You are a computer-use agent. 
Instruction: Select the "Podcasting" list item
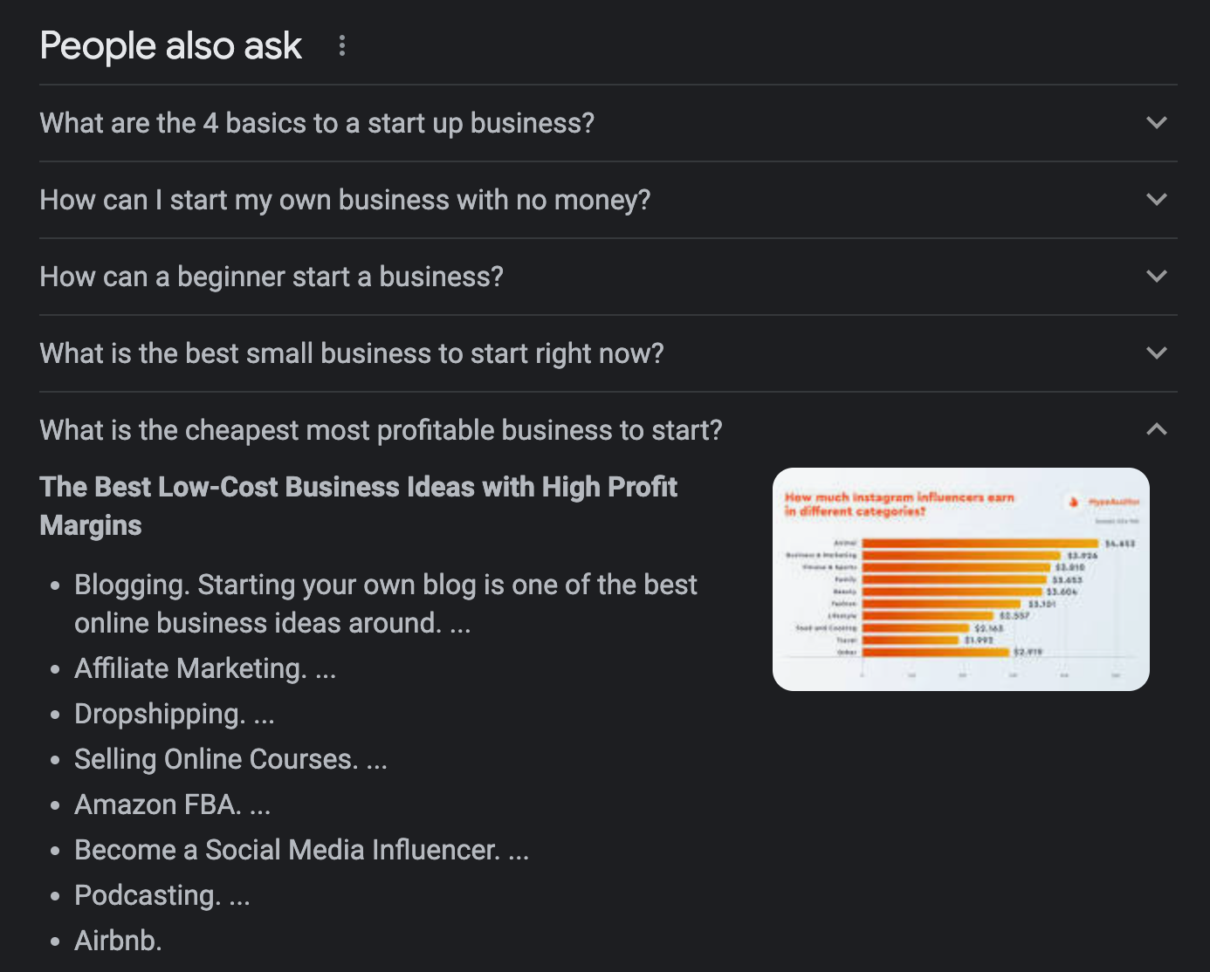point(162,895)
